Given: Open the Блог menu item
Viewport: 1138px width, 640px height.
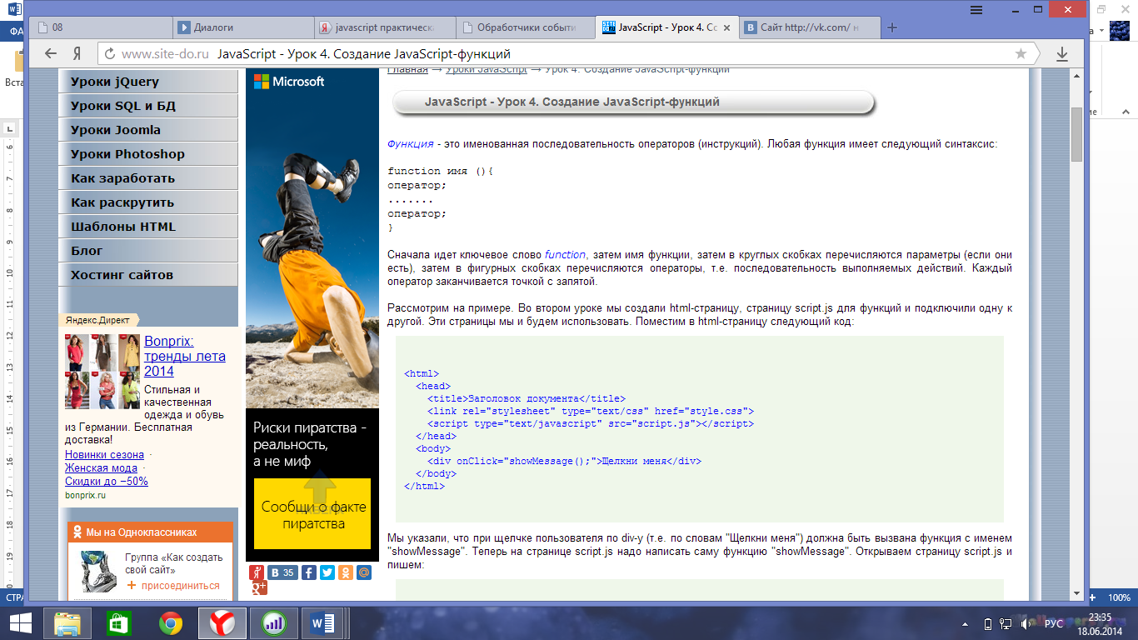Looking at the screenshot, I should point(147,251).
